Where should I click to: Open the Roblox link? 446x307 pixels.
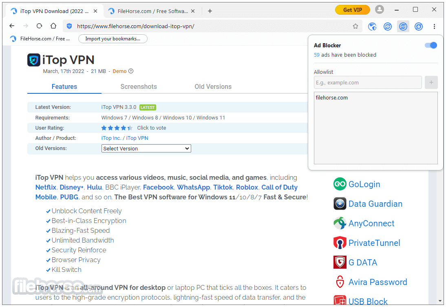(247, 187)
